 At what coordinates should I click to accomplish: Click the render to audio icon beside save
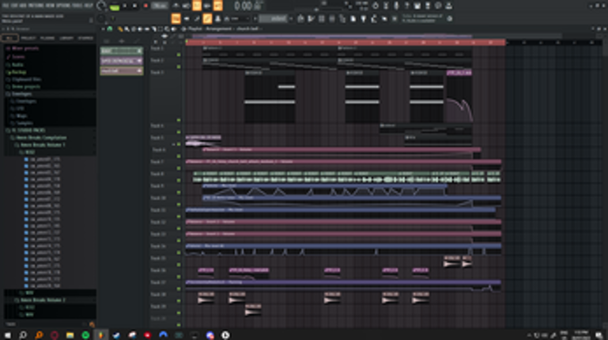pos(428,6)
